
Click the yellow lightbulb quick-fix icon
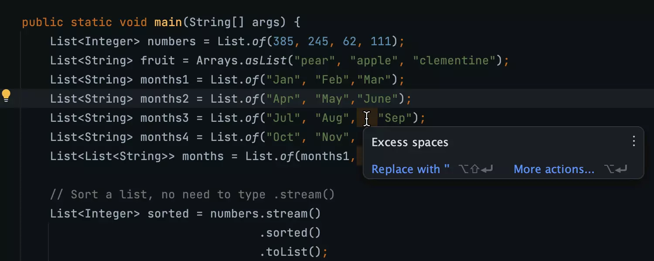[6, 95]
